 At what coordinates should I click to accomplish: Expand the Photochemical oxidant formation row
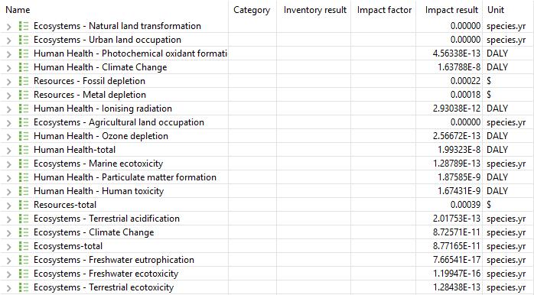[x=9, y=54]
